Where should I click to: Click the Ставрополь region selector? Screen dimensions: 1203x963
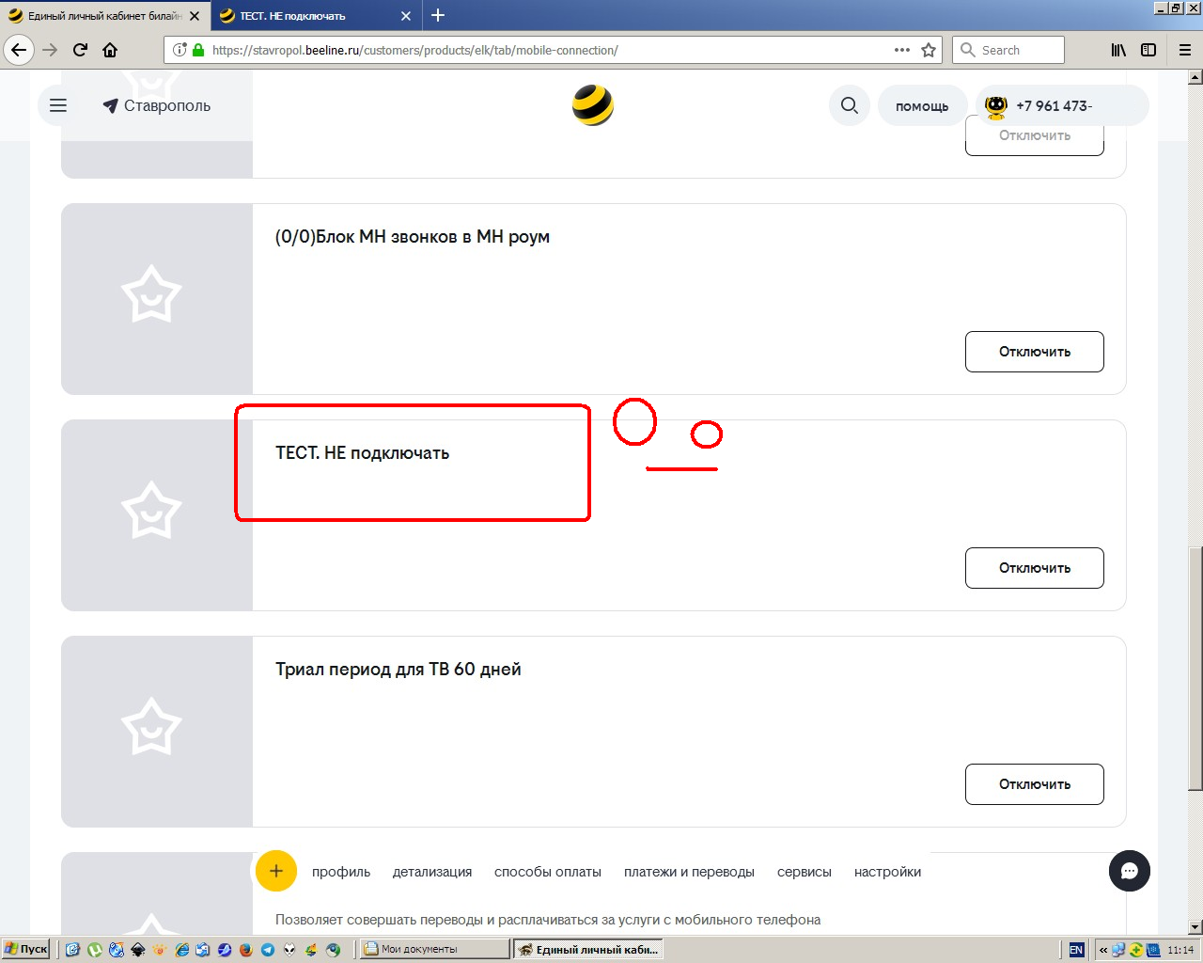click(x=157, y=105)
